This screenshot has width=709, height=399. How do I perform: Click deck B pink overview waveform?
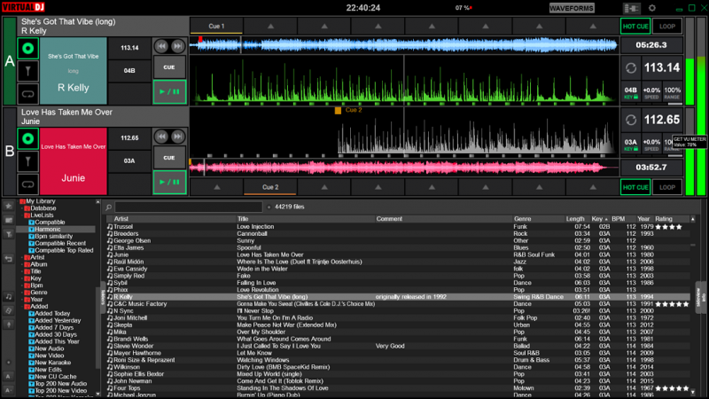pyautogui.click(x=404, y=168)
